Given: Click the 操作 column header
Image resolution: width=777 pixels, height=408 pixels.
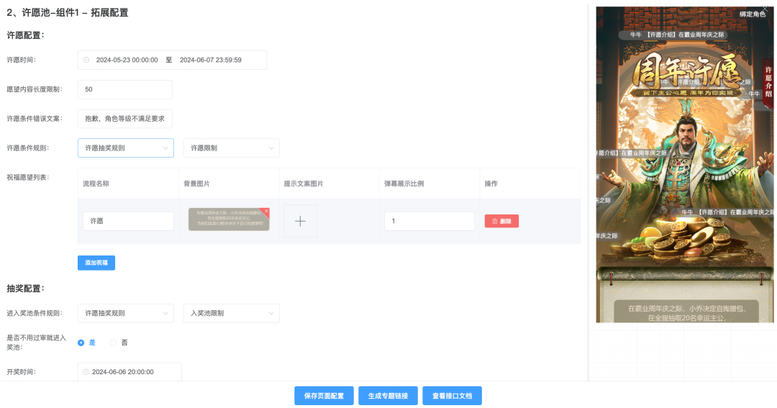Looking at the screenshot, I should click(491, 183).
